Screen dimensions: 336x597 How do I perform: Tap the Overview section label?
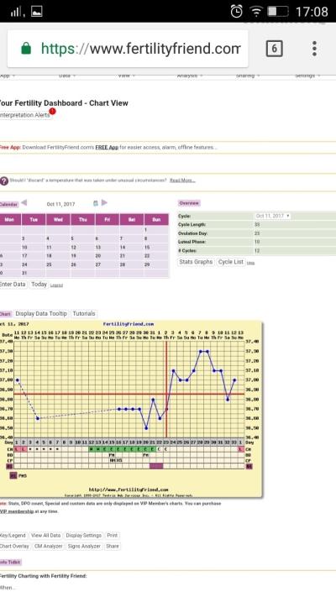[x=189, y=203]
